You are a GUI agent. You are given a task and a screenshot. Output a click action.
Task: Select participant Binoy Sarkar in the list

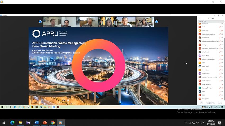211,31
